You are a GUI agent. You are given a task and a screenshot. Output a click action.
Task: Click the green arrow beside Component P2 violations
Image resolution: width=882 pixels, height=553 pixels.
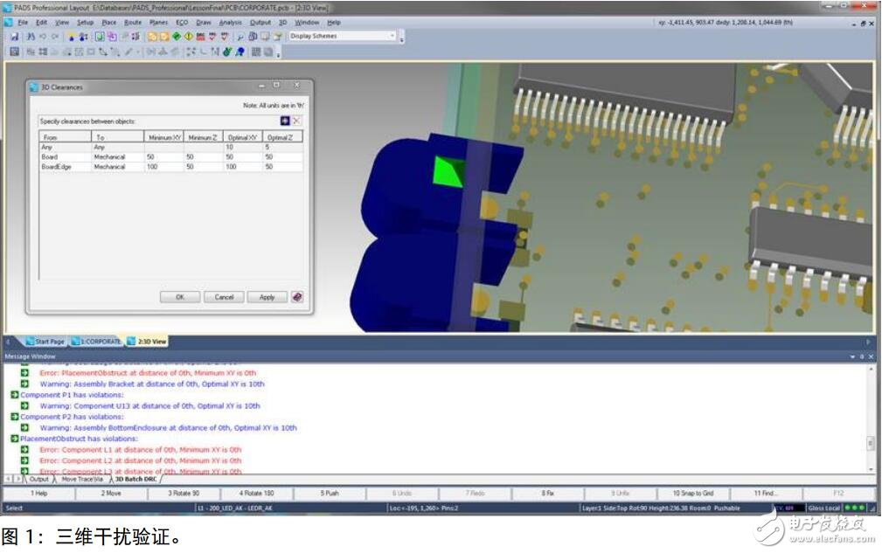14,417
